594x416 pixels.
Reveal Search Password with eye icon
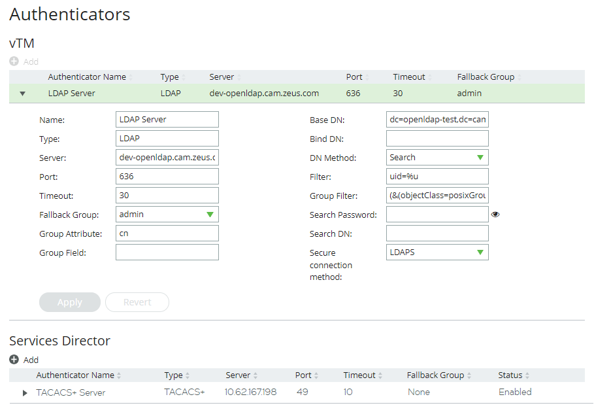tap(495, 215)
